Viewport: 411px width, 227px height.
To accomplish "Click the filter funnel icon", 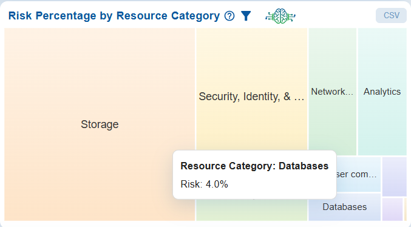I will [246, 16].
